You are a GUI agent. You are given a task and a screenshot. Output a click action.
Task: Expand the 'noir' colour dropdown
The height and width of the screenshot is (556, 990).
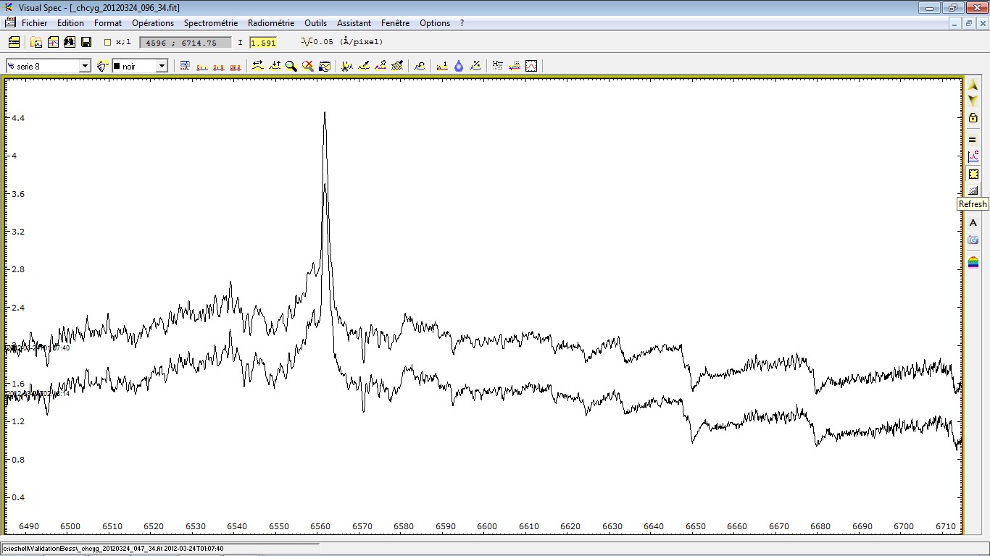162,66
